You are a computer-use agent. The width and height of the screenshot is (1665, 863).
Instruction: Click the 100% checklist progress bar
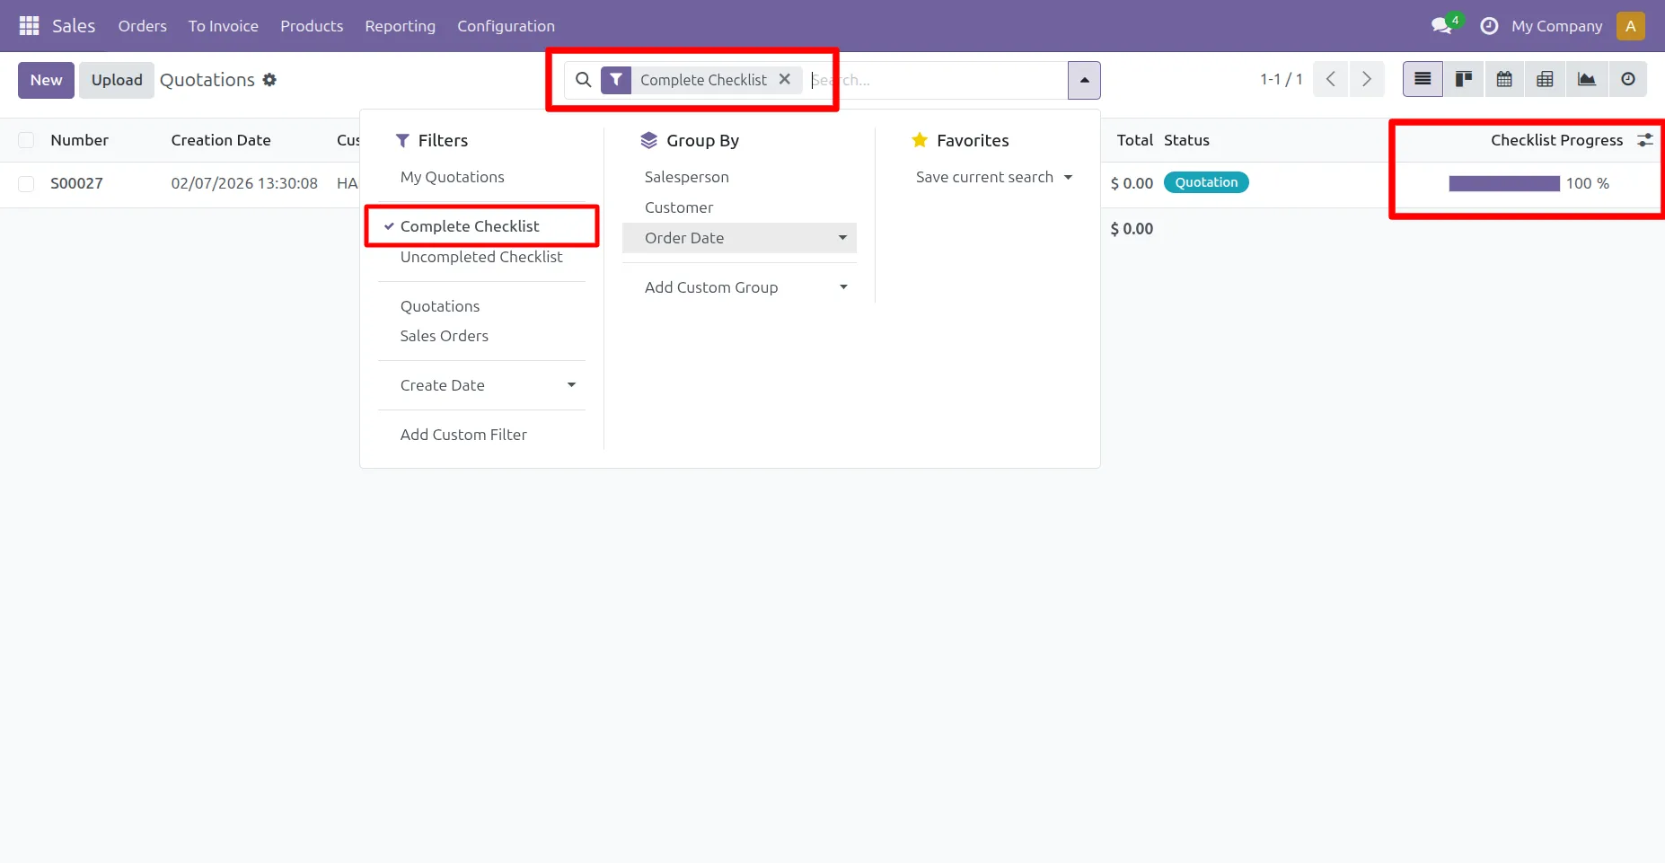click(x=1504, y=184)
